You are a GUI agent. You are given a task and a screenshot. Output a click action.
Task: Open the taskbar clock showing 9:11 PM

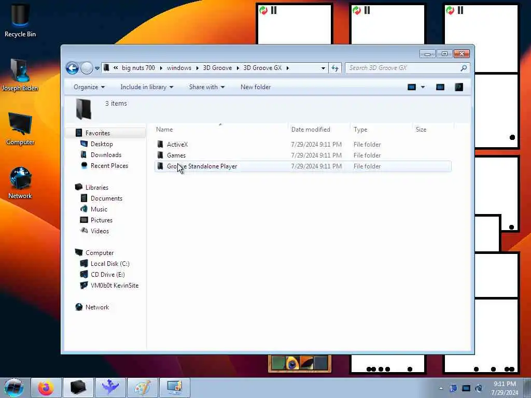coord(505,388)
